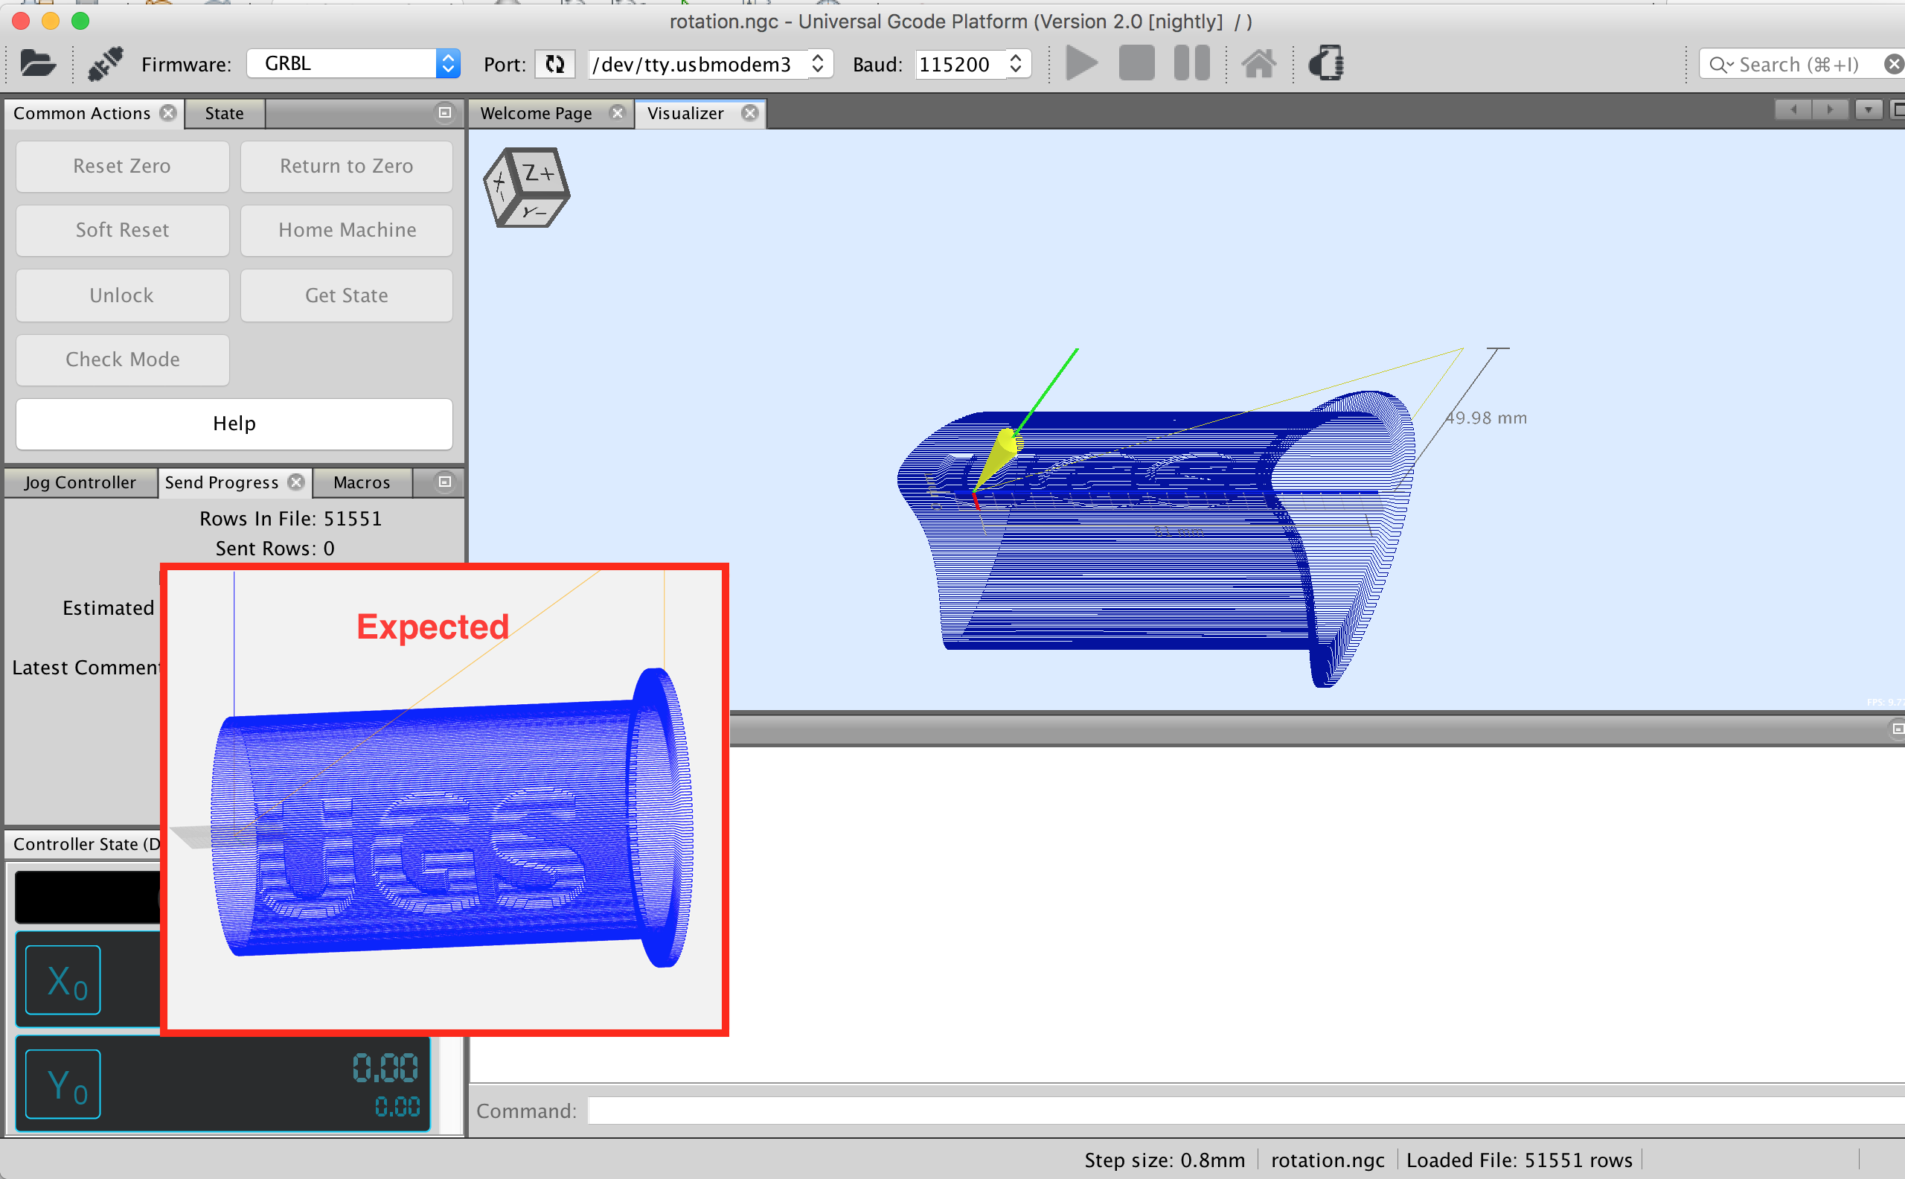Start sending with the play button
This screenshot has width=1905, height=1179.
tap(1081, 63)
